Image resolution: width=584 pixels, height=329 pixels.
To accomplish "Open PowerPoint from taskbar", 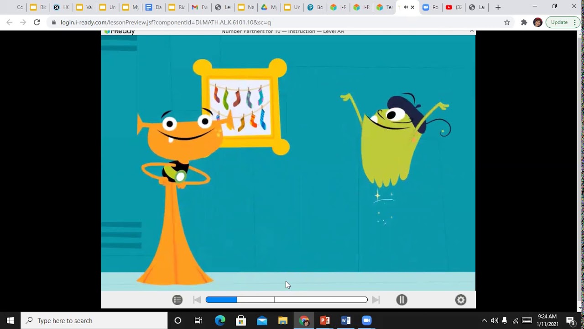I will click(x=325, y=320).
